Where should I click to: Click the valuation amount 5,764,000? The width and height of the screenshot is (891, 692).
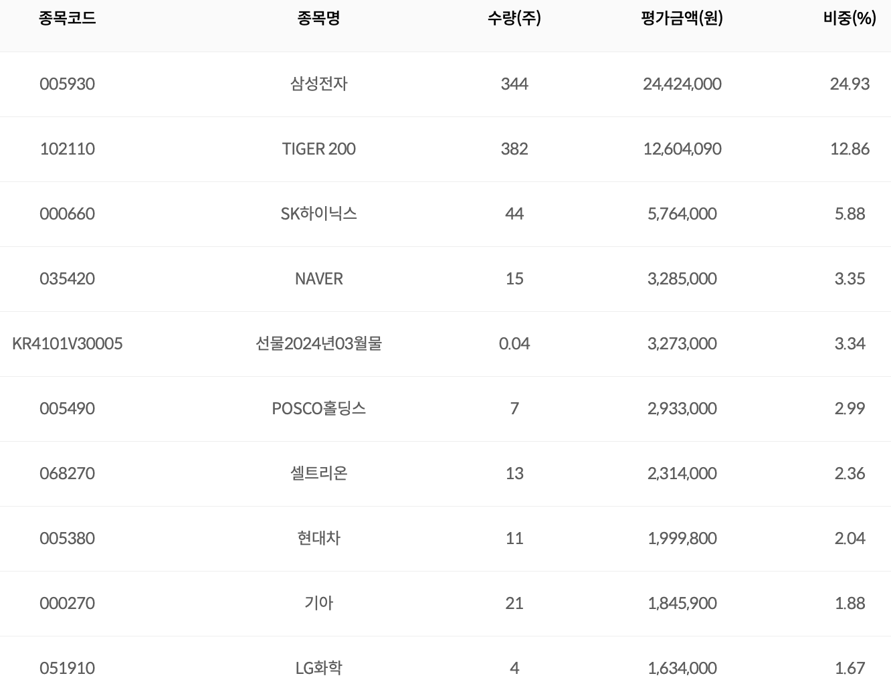coord(682,213)
